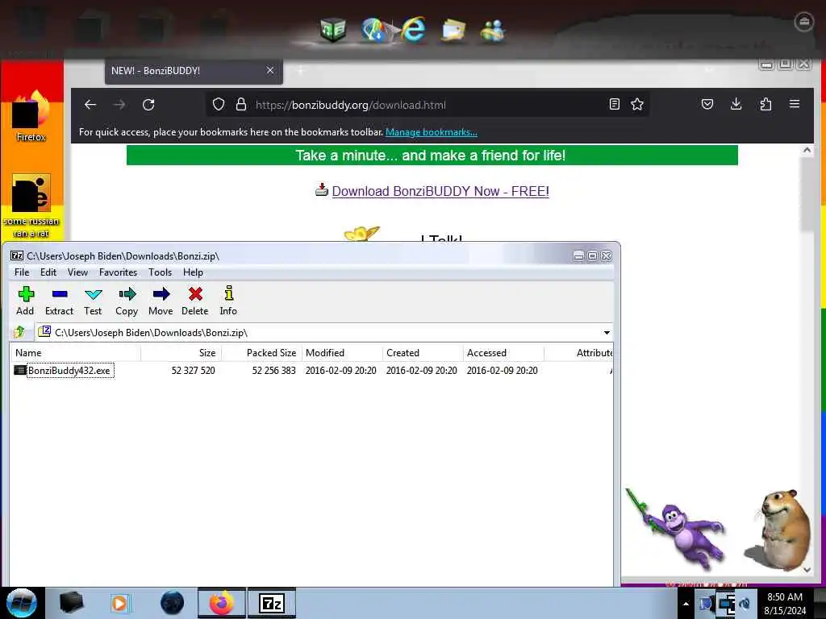Screen dimensions: 826x619
Task: Open the Firefox hamburger application menu
Action: [x=795, y=104]
